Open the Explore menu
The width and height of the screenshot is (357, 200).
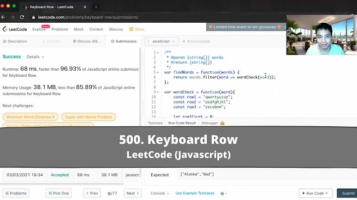[39, 29]
